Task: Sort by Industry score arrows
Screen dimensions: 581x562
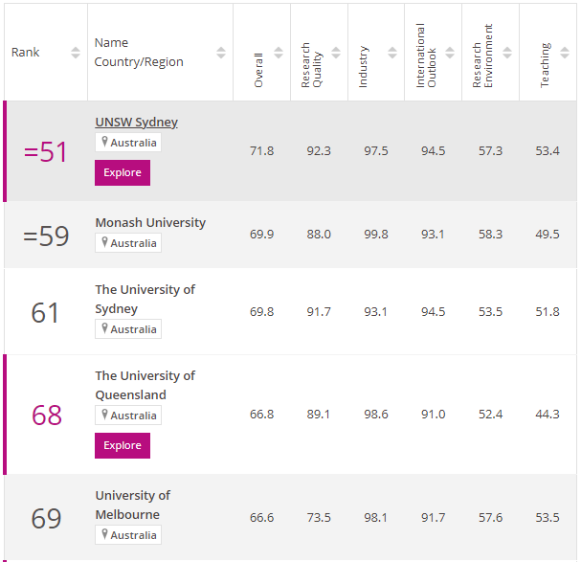Action: pos(392,53)
